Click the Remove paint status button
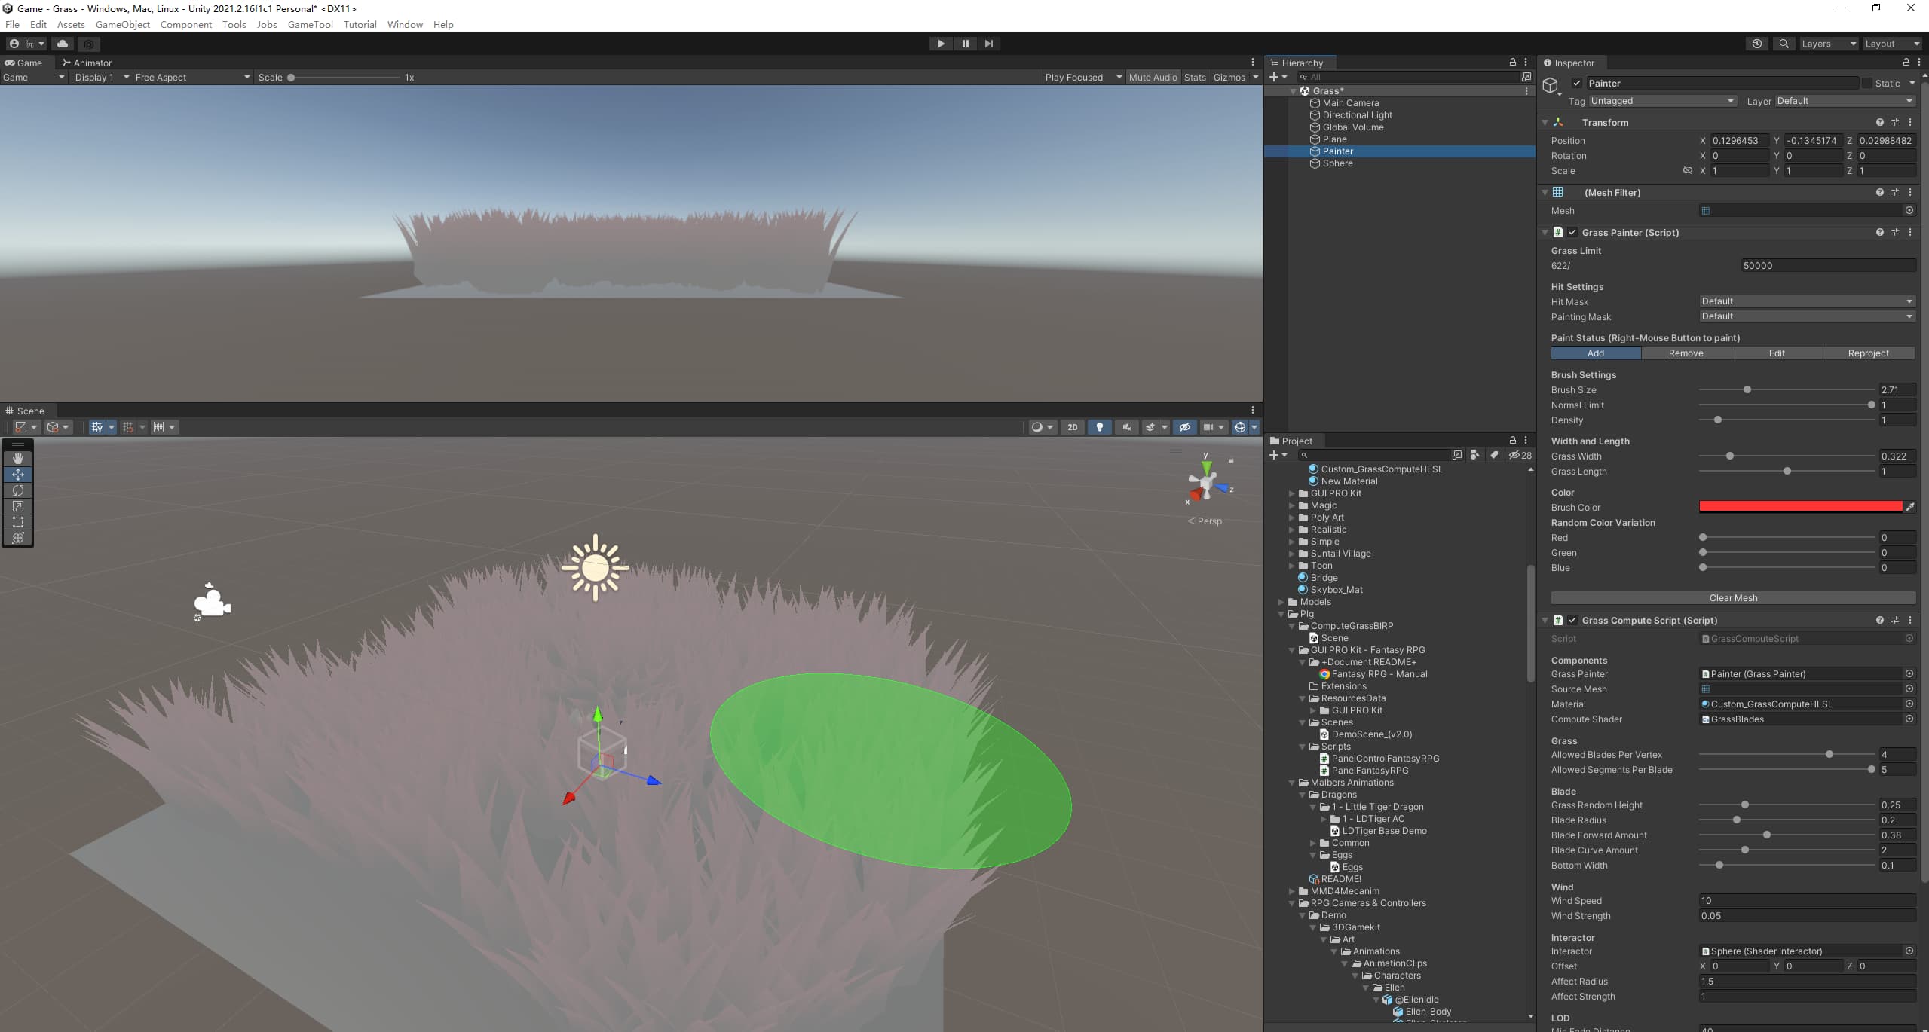The height and width of the screenshot is (1032, 1929). (x=1686, y=353)
